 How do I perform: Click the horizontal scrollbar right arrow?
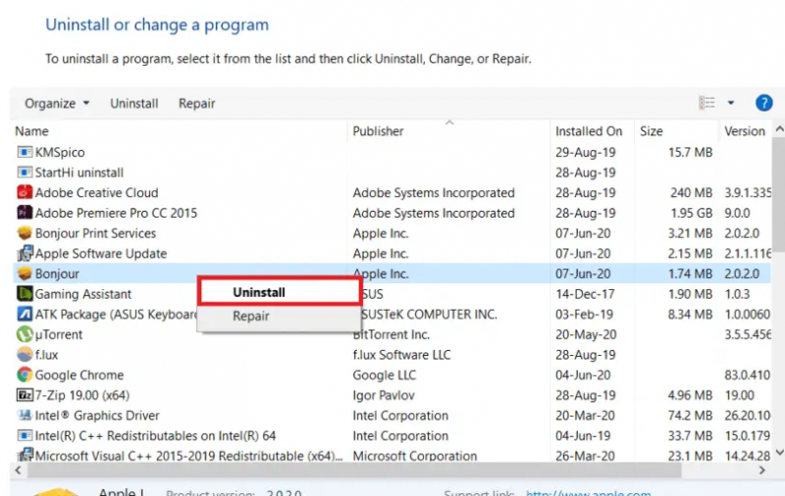pos(762,470)
